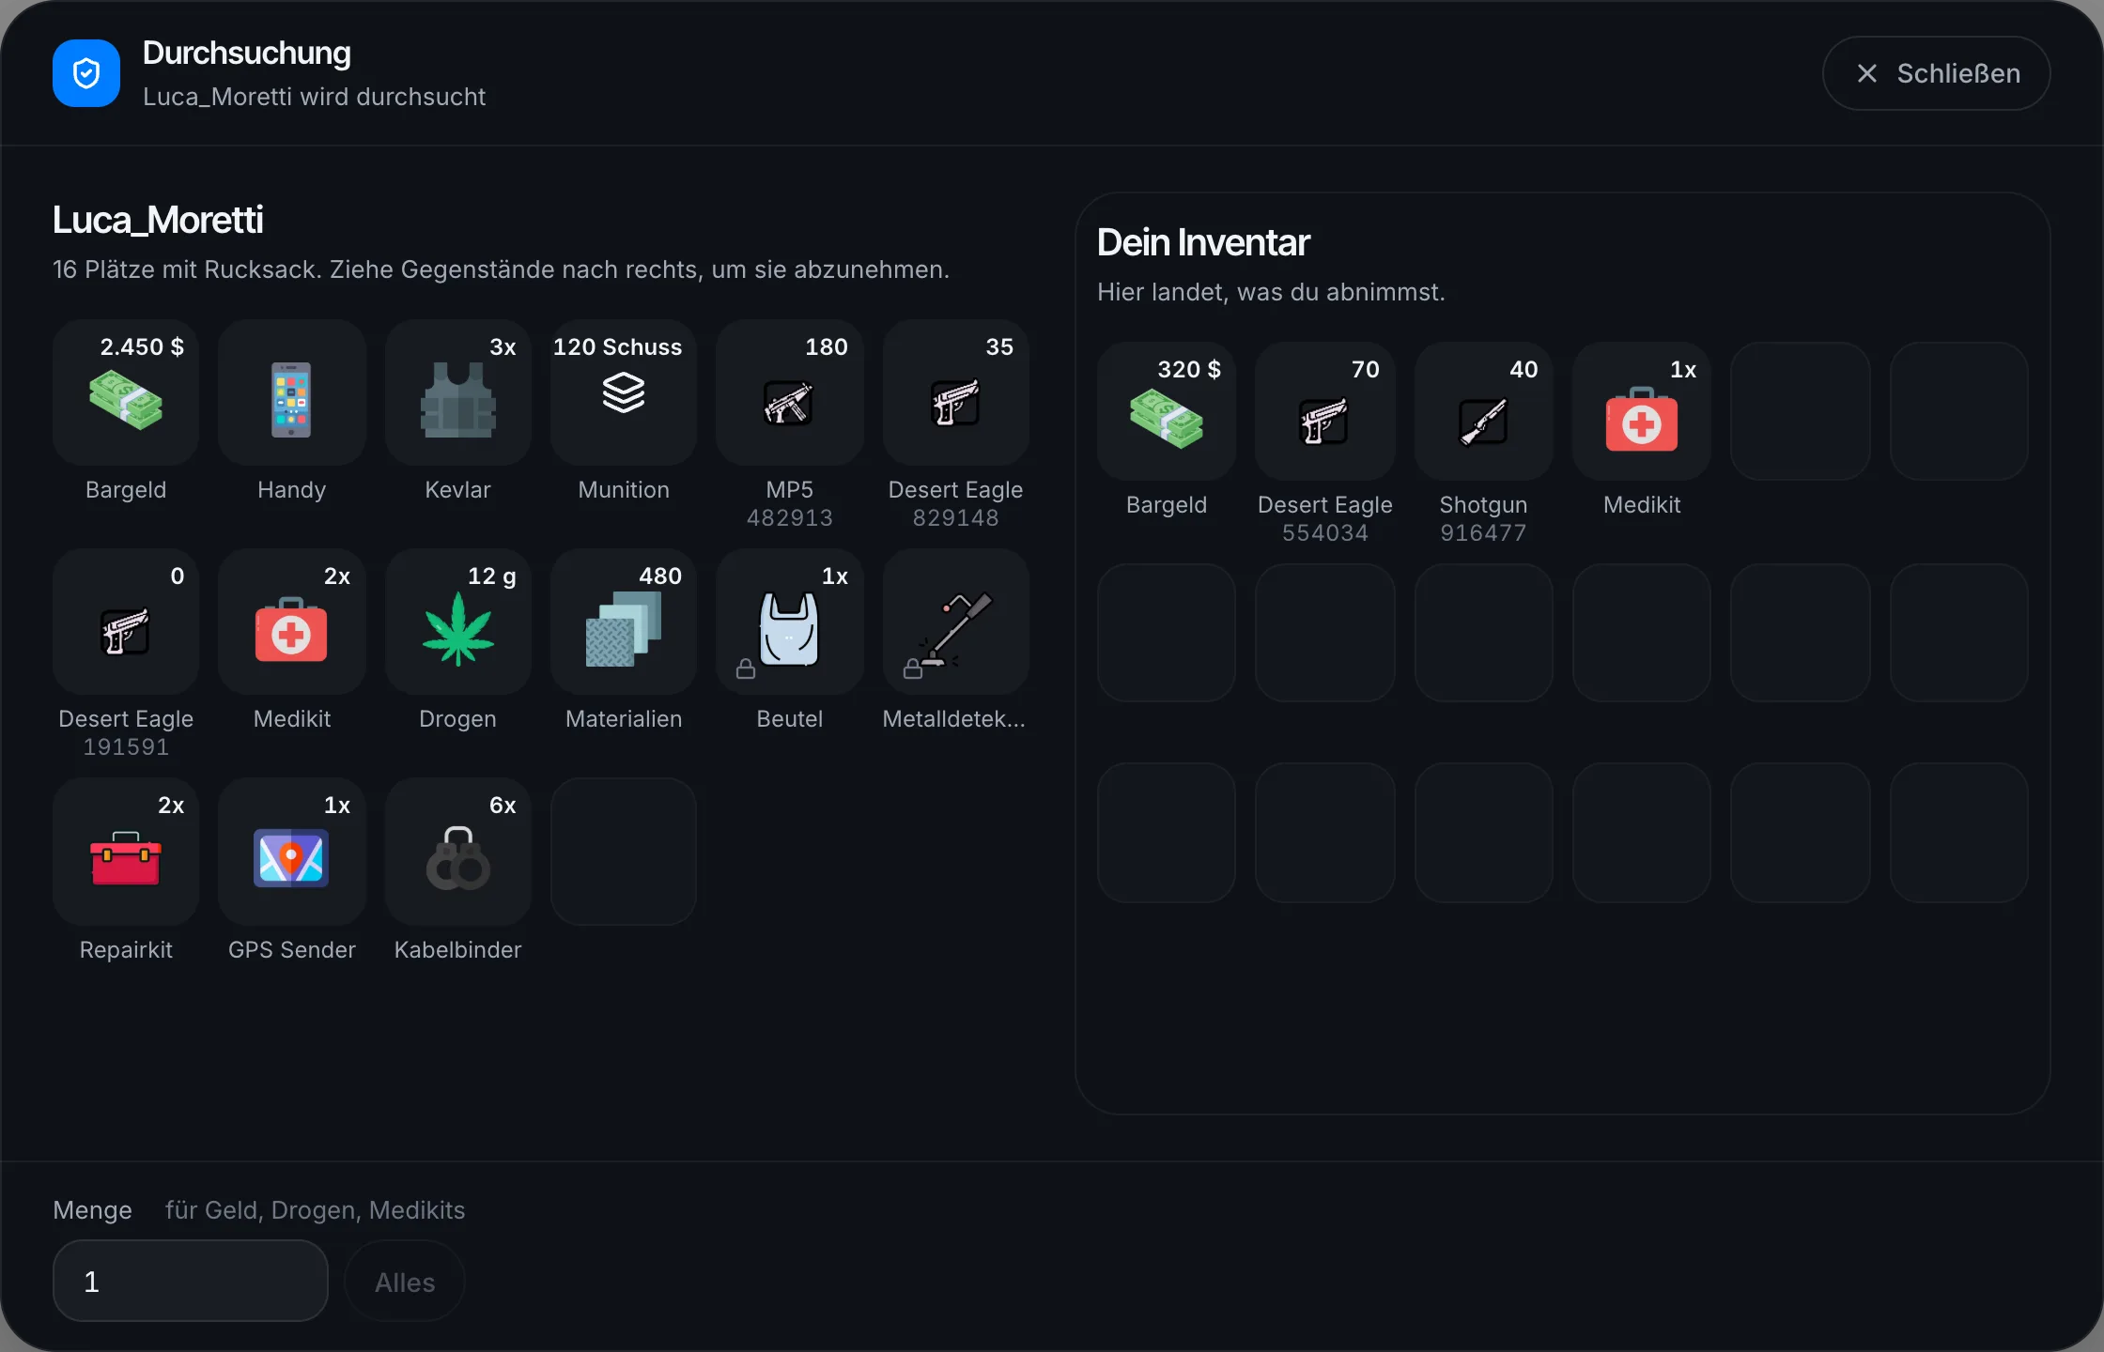The width and height of the screenshot is (2104, 1352).
Task: Click the Kabelbinder handcuffs item
Action: point(457,852)
